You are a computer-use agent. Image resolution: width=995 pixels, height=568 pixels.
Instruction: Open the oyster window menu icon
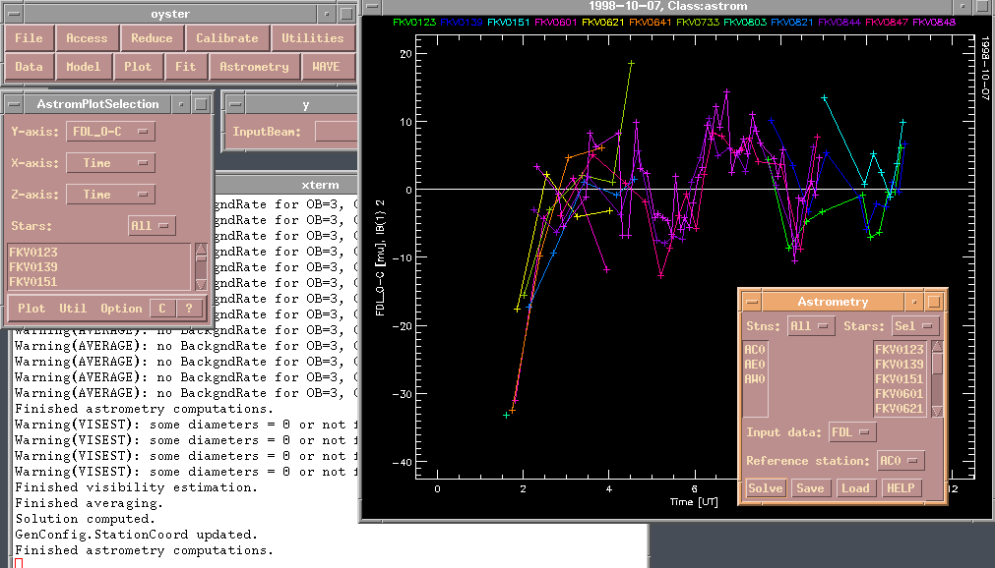coord(14,12)
